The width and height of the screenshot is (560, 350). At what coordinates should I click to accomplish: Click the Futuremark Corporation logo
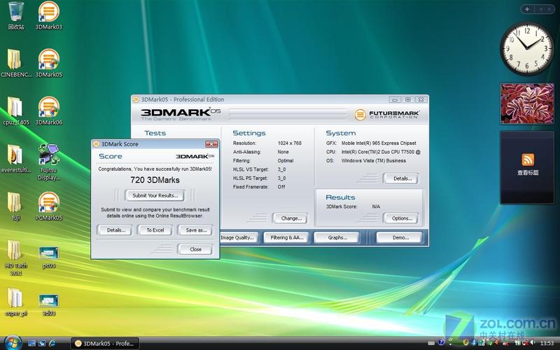click(387, 114)
